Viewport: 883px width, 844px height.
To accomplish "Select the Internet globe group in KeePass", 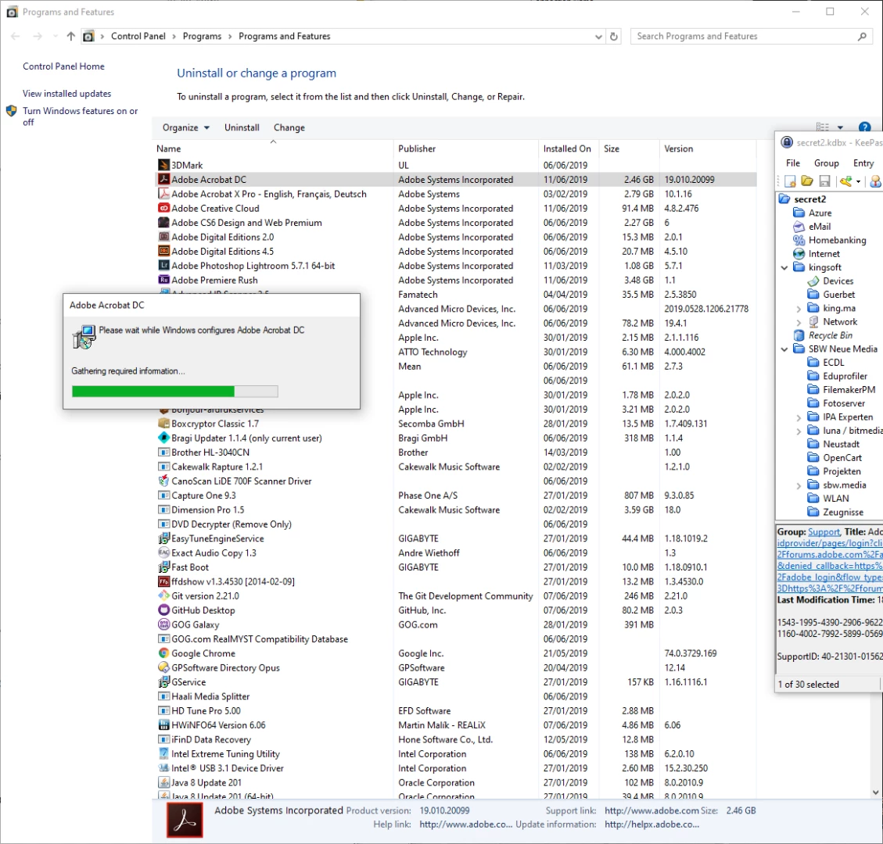I will tap(824, 254).
